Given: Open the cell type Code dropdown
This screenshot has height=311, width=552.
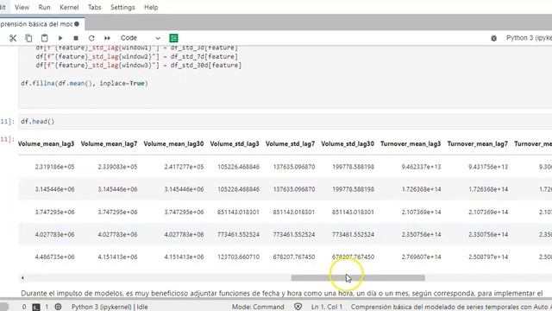Looking at the screenshot, I should 140,38.
